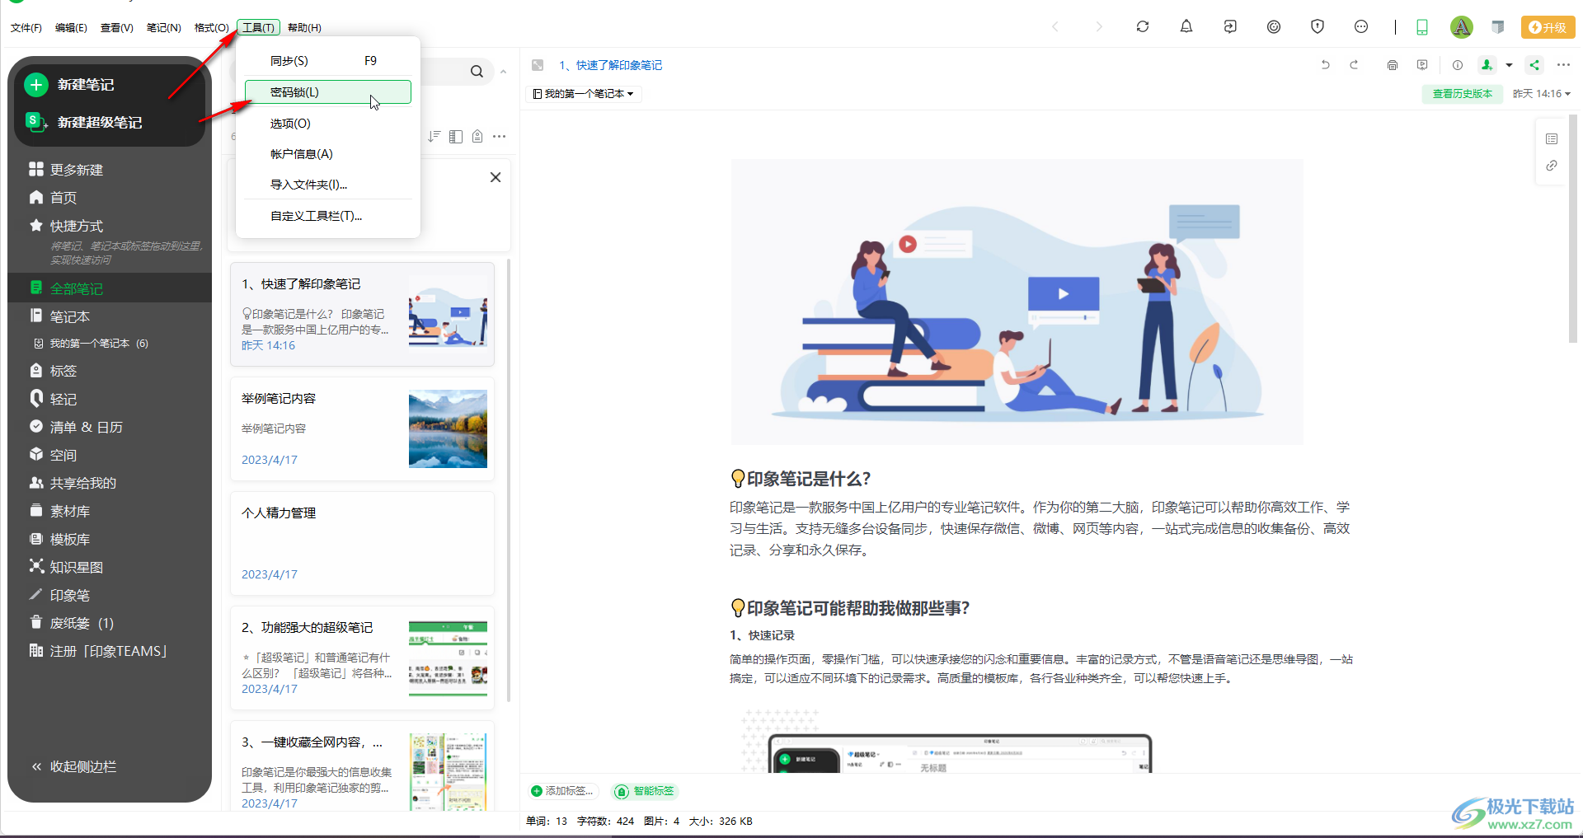Open the 编辑(E) menu

(x=71, y=28)
